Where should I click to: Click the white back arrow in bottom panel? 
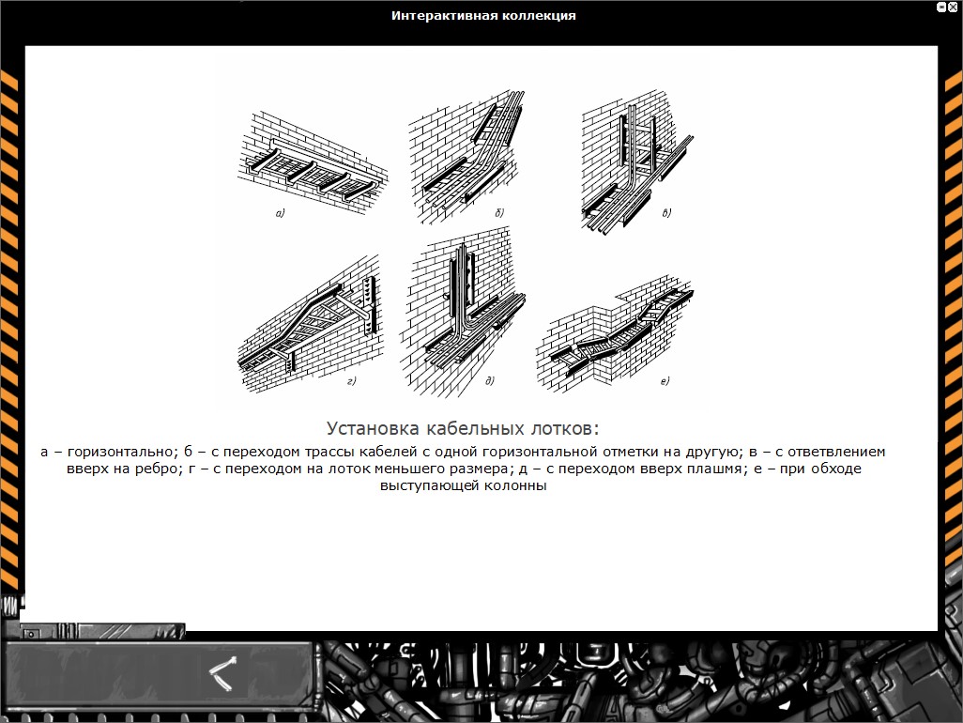pyautogui.click(x=223, y=670)
